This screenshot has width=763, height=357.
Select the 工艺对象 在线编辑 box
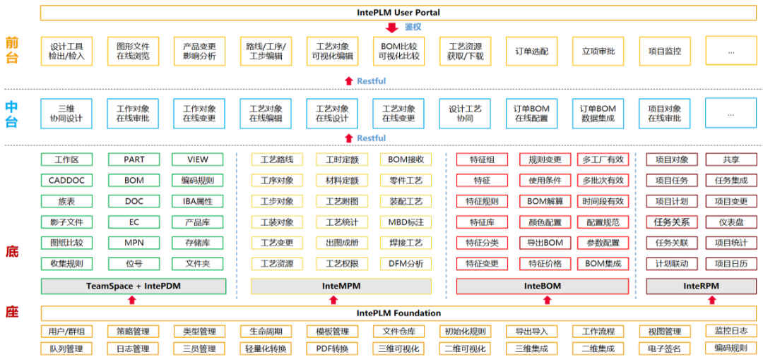coord(266,114)
